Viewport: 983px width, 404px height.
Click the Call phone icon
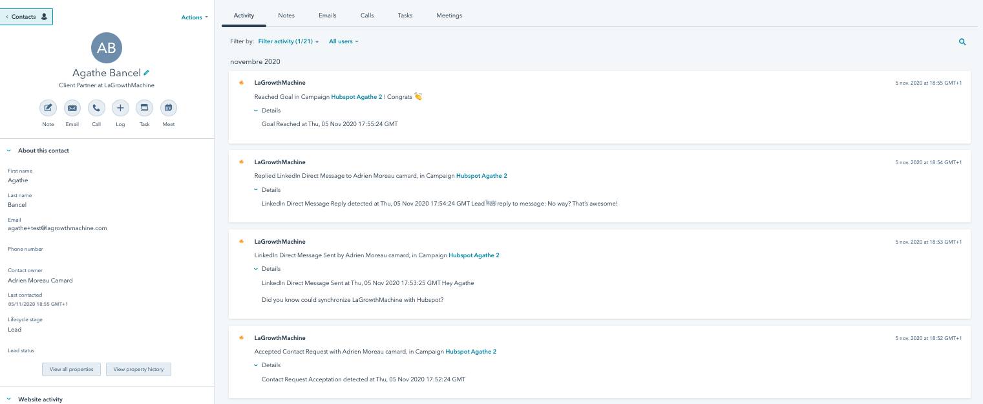pos(96,108)
